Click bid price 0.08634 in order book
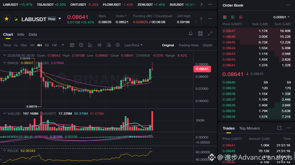The image size is (295, 165). coord(229,117)
